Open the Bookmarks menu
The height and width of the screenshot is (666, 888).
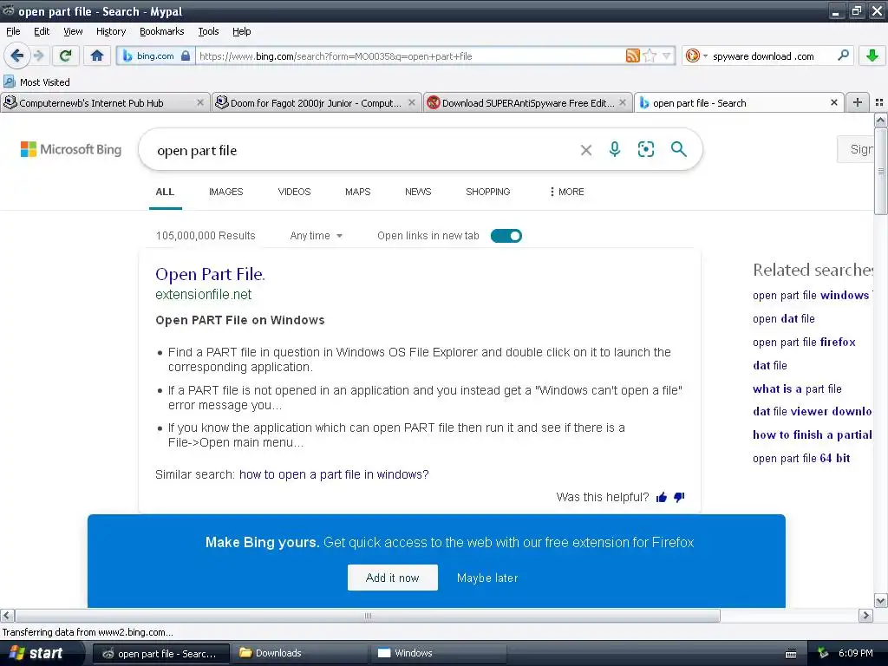tap(162, 31)
